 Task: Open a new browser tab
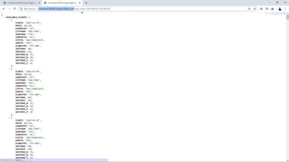(86, 3)
